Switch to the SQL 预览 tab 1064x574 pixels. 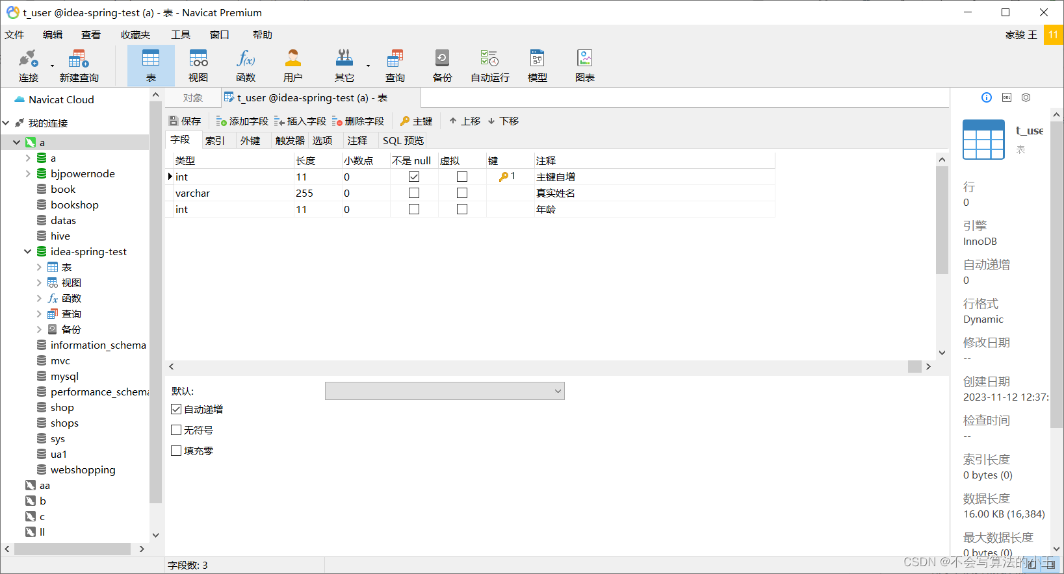pos(403,140)
